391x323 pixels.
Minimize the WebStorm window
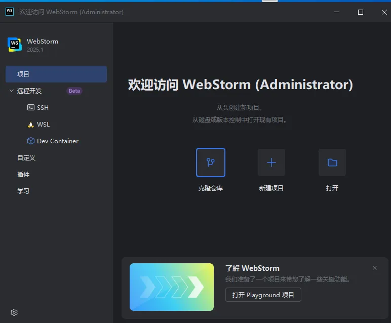[x=337, y=12]
